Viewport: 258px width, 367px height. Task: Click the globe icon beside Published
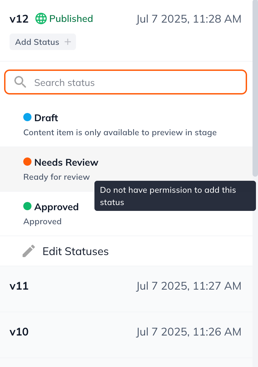(41, 19)
